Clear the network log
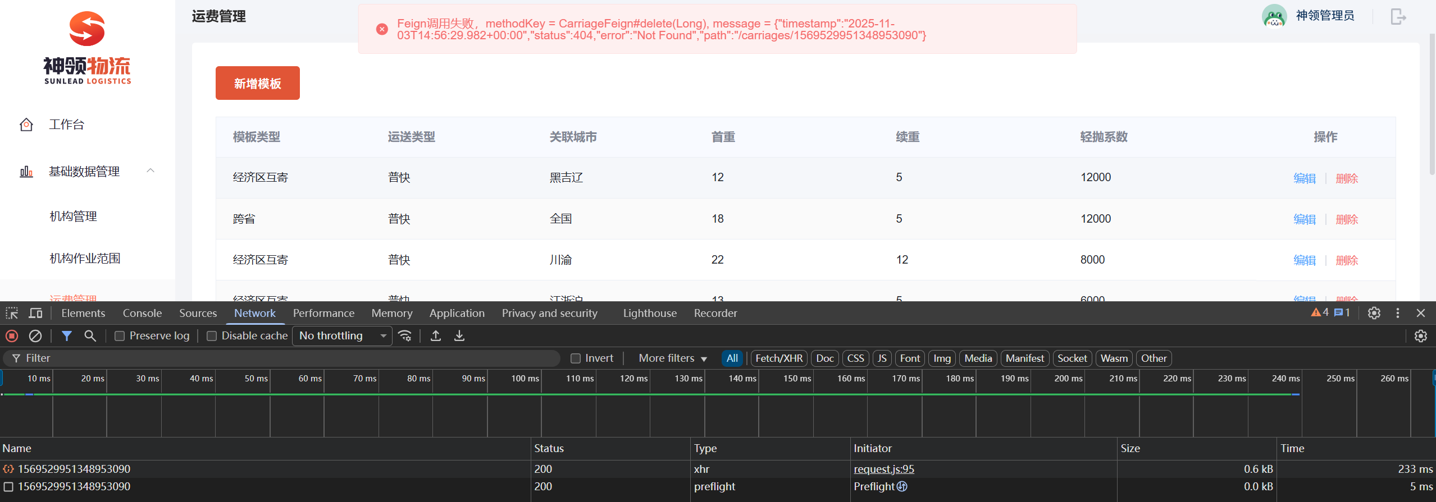Image resolution: width=1436 pixels, height=502 pixels. click(35, 336)
